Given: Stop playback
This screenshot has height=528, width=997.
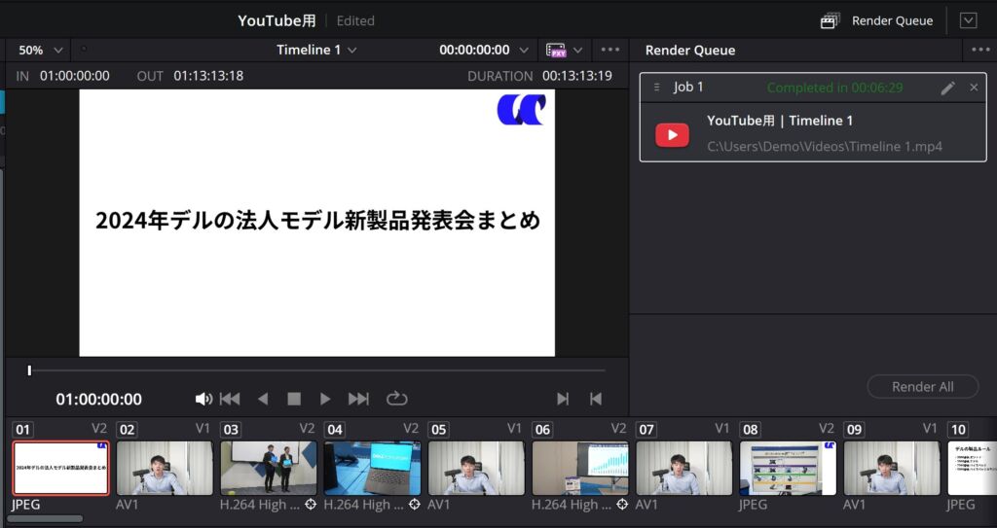Looking at the screenshot, I should pyautogui.click(x=294, y=399).
